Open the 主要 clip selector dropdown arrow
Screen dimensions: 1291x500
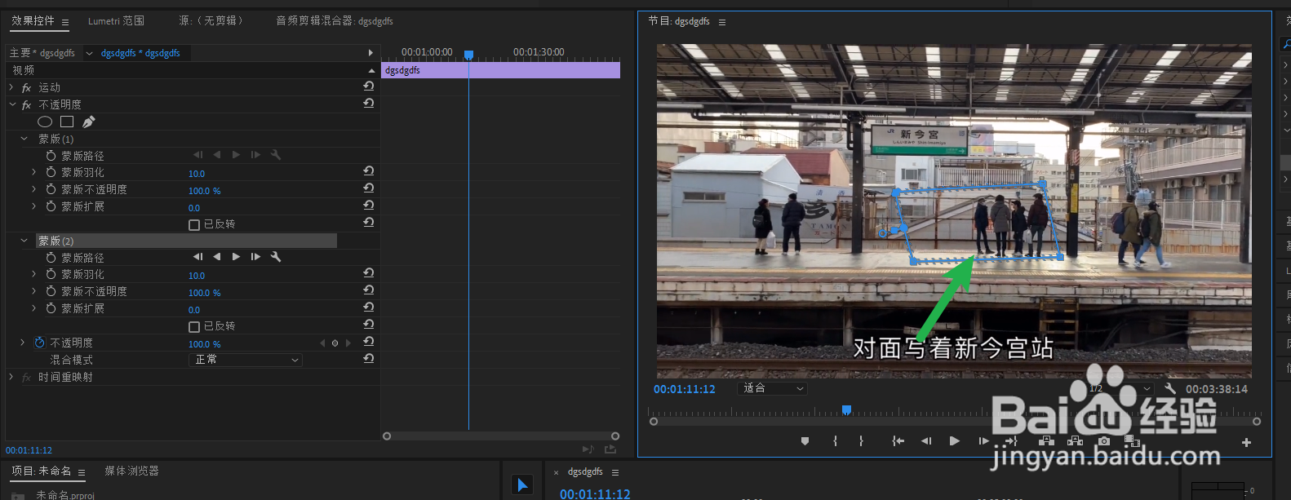pos(89,53)
